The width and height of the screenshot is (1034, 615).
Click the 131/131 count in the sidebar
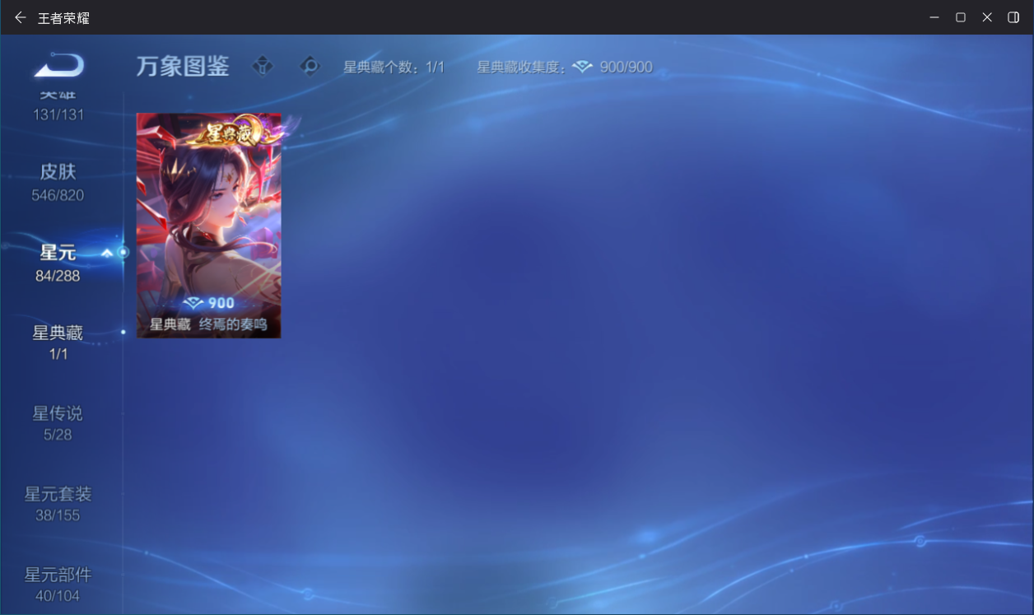(x=58, y=114)
